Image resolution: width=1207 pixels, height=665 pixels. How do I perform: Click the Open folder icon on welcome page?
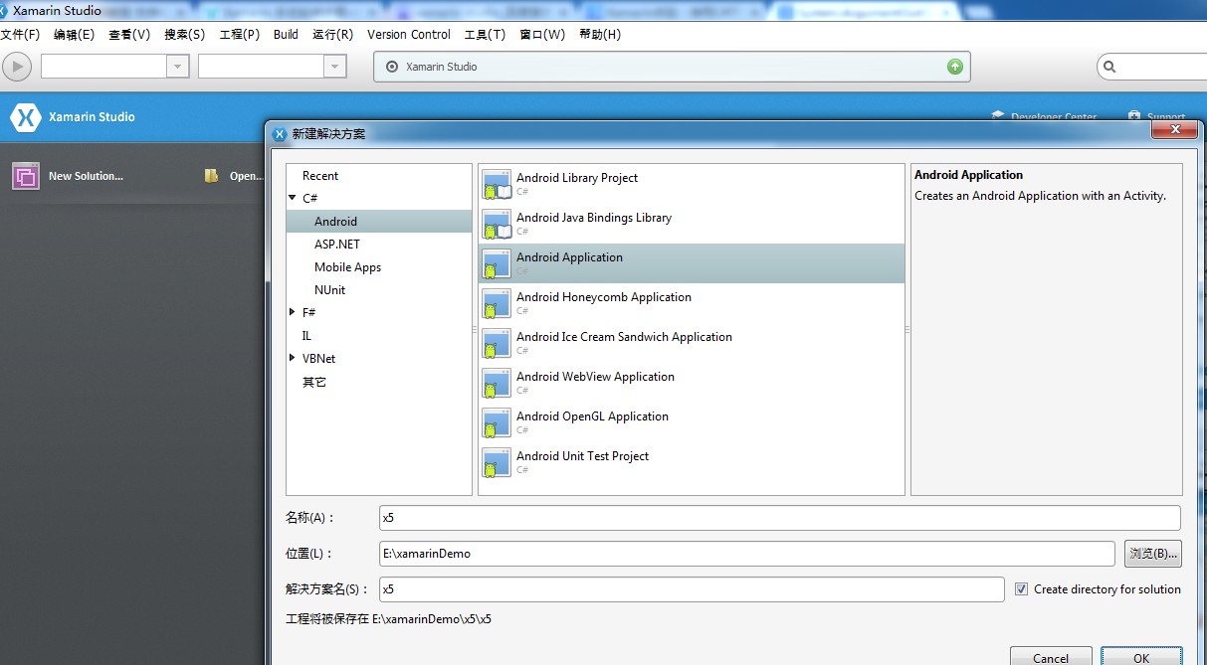point(211,176)
